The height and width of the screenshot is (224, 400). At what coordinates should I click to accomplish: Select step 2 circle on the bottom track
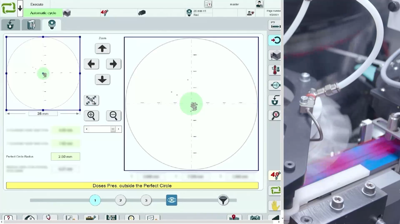click(121, 200)
